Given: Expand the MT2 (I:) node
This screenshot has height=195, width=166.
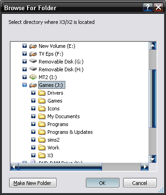Looking at the screenshot, I should 24,77.
